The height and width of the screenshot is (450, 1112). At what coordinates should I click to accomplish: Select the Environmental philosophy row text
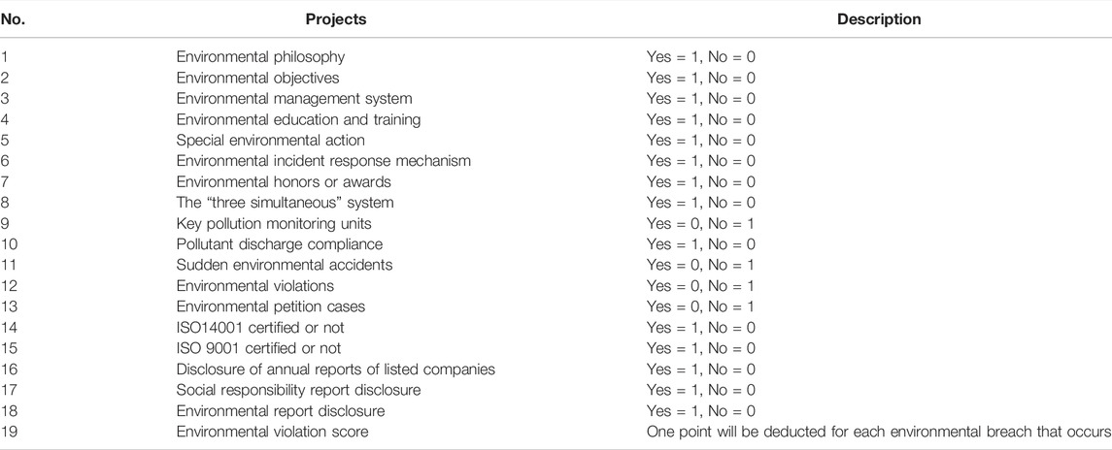pos(260,56)
